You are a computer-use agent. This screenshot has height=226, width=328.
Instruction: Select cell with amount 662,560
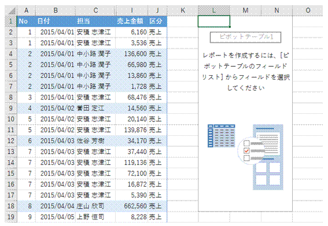tap(132, 206)
